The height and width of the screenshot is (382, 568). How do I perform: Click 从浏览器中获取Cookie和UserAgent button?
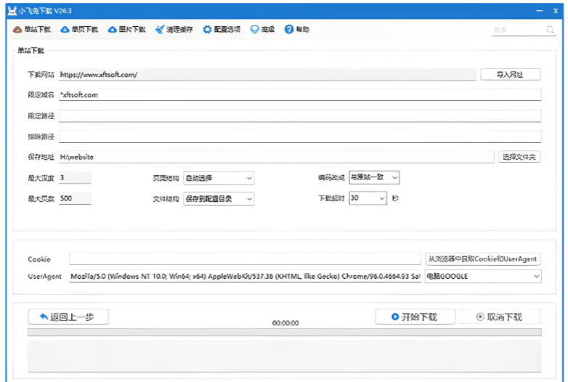coord(483,259)
